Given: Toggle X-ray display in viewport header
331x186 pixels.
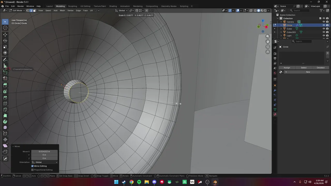Looking at the screenshot, I should pyautogui.click(x=251, y=11).
